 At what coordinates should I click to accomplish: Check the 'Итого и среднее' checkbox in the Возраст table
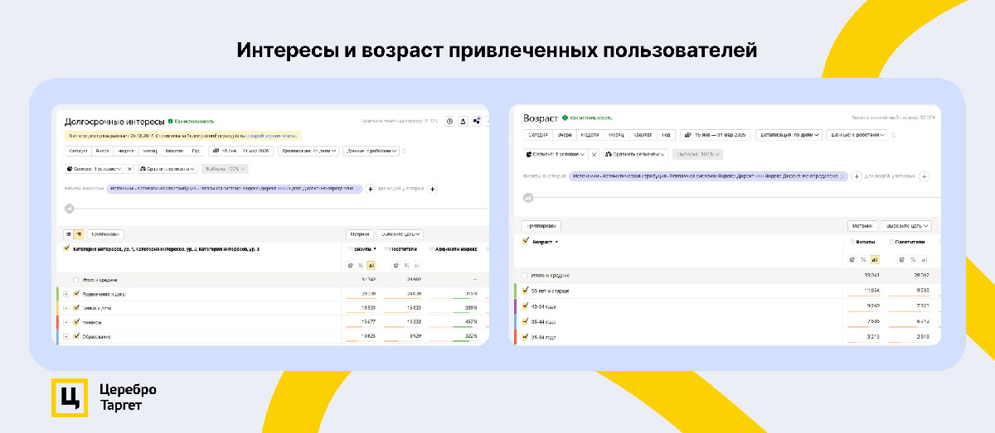524,275
